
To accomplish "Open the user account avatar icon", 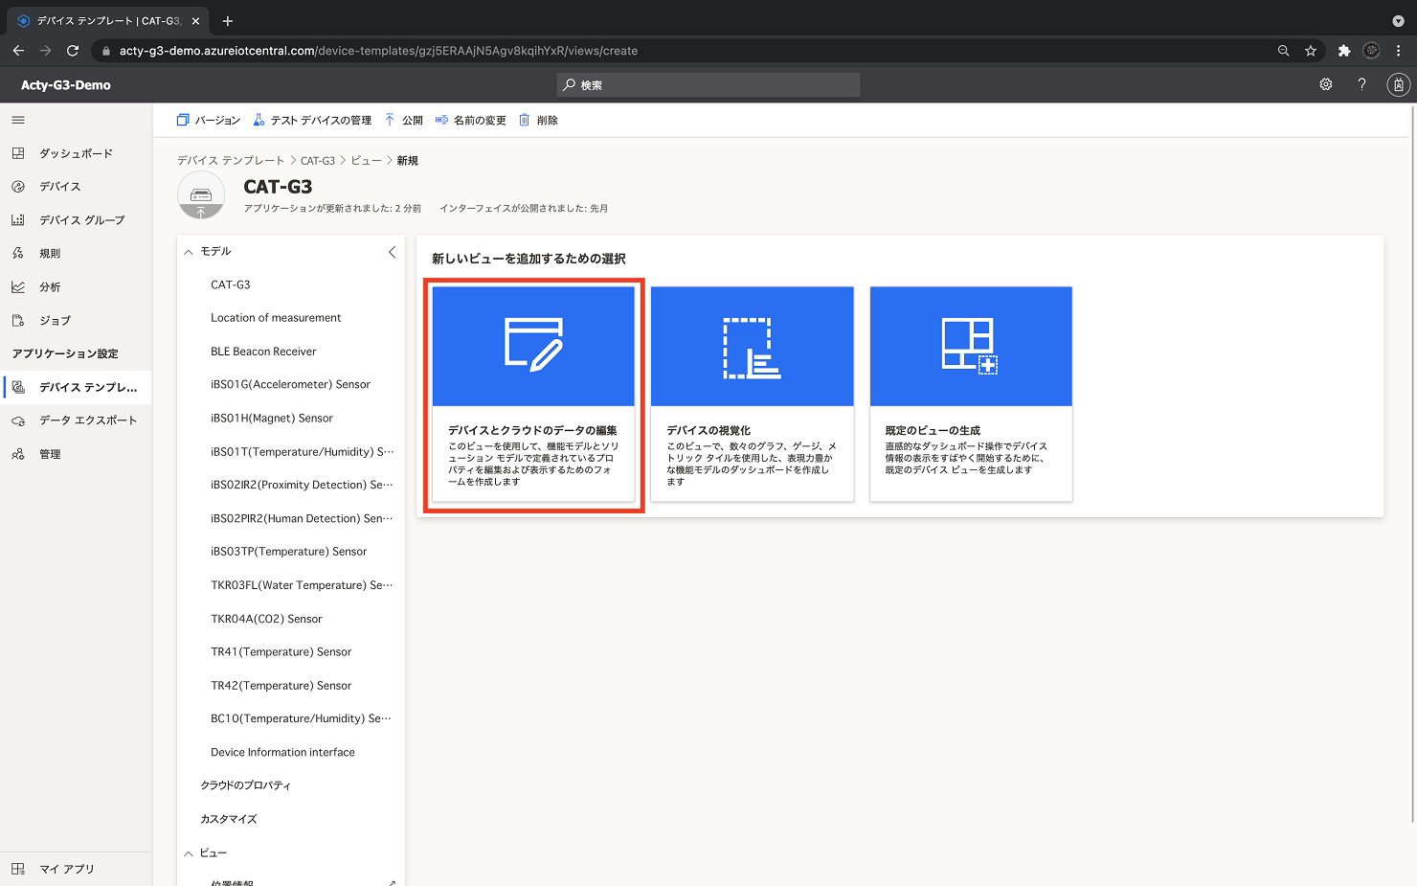I will coord(1398,85).
